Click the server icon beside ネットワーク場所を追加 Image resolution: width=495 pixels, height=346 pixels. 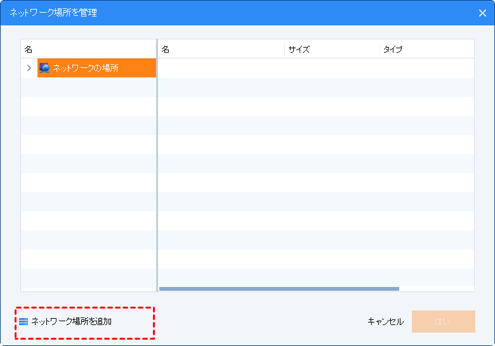(x=23, y=322)
